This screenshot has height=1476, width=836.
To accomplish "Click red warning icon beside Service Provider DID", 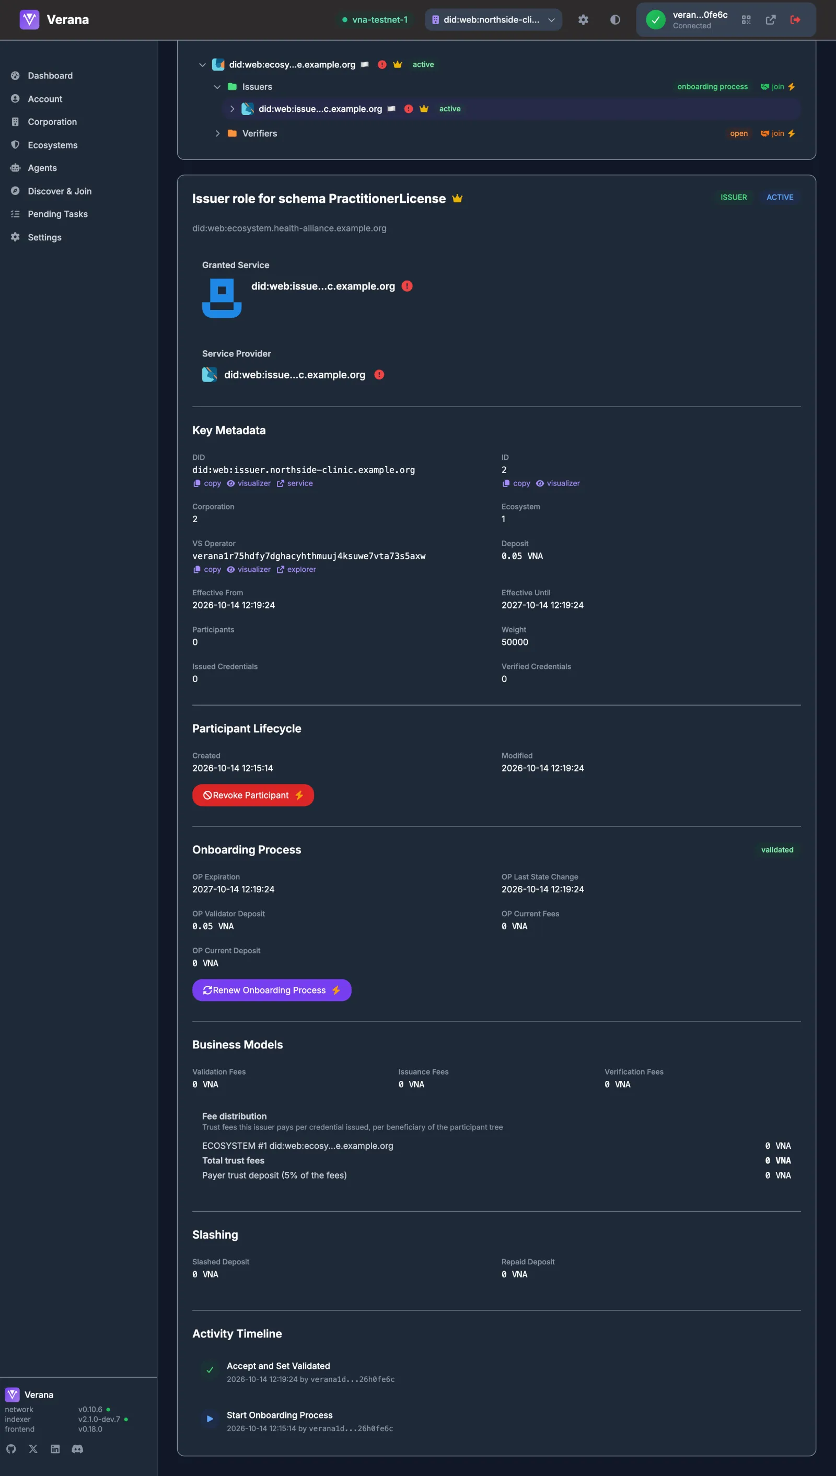I will [x=379, y=374].
